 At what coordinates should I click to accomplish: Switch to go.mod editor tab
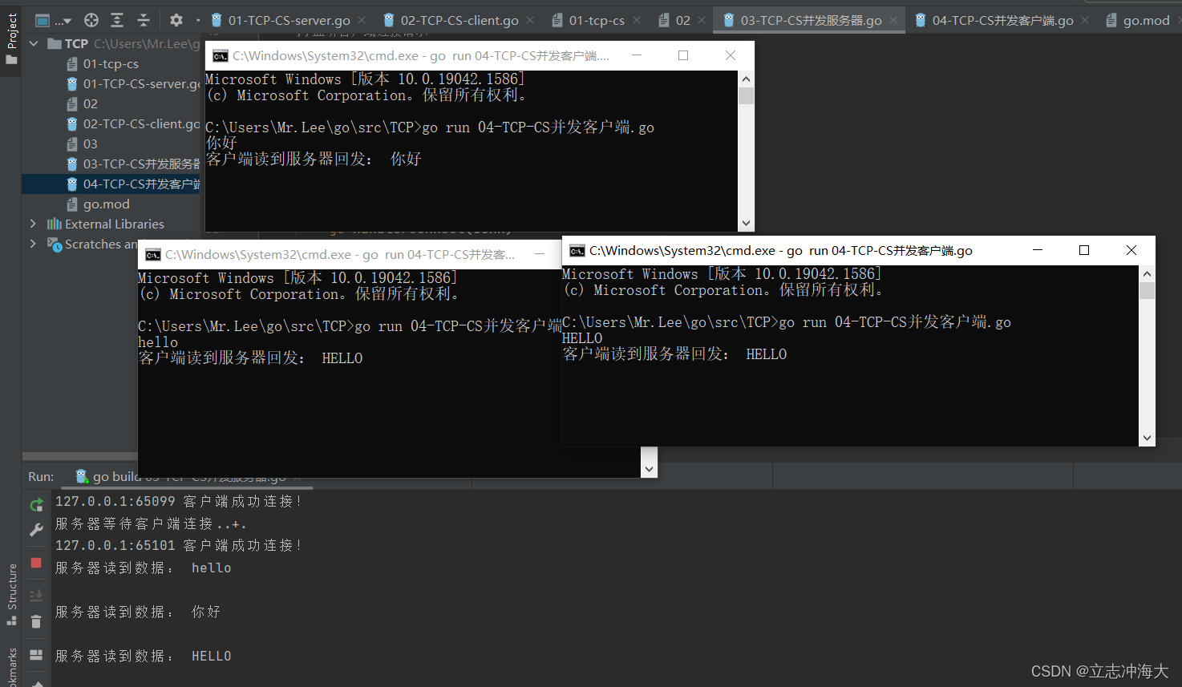[x=1138, y=20]
